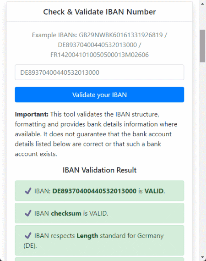Click the scrollbar up arrow
The width and height of the screenshot is (206, 261).
click(202, 4)
